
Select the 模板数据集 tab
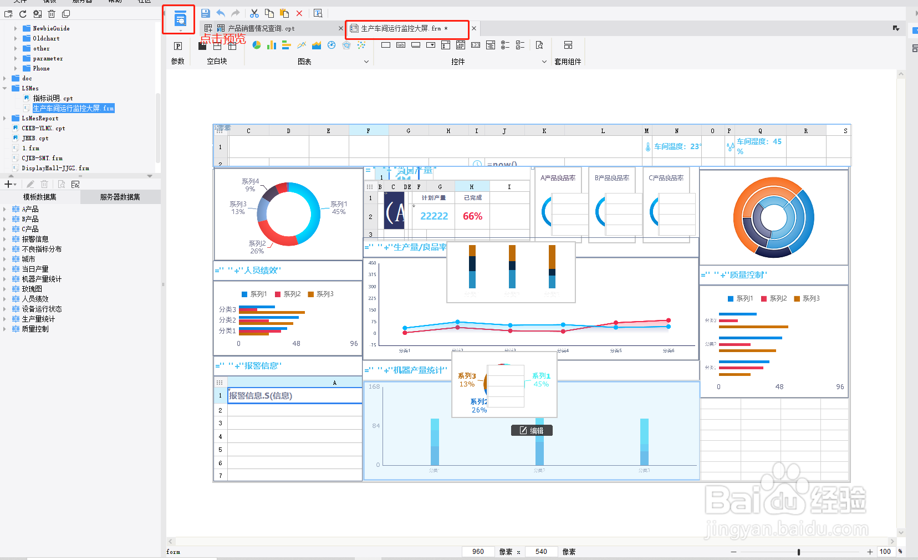coord(40,197)
